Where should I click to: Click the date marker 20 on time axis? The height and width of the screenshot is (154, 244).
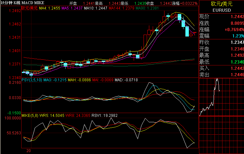coord(29,151)
